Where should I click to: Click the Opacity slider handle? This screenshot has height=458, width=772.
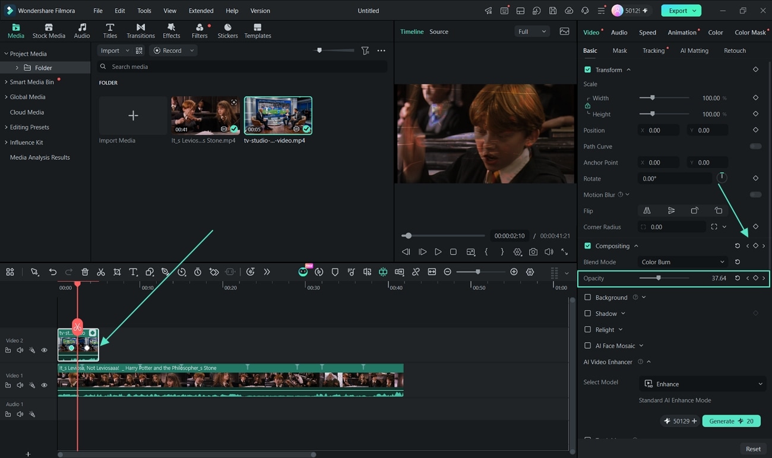click(x=658, y=278)
